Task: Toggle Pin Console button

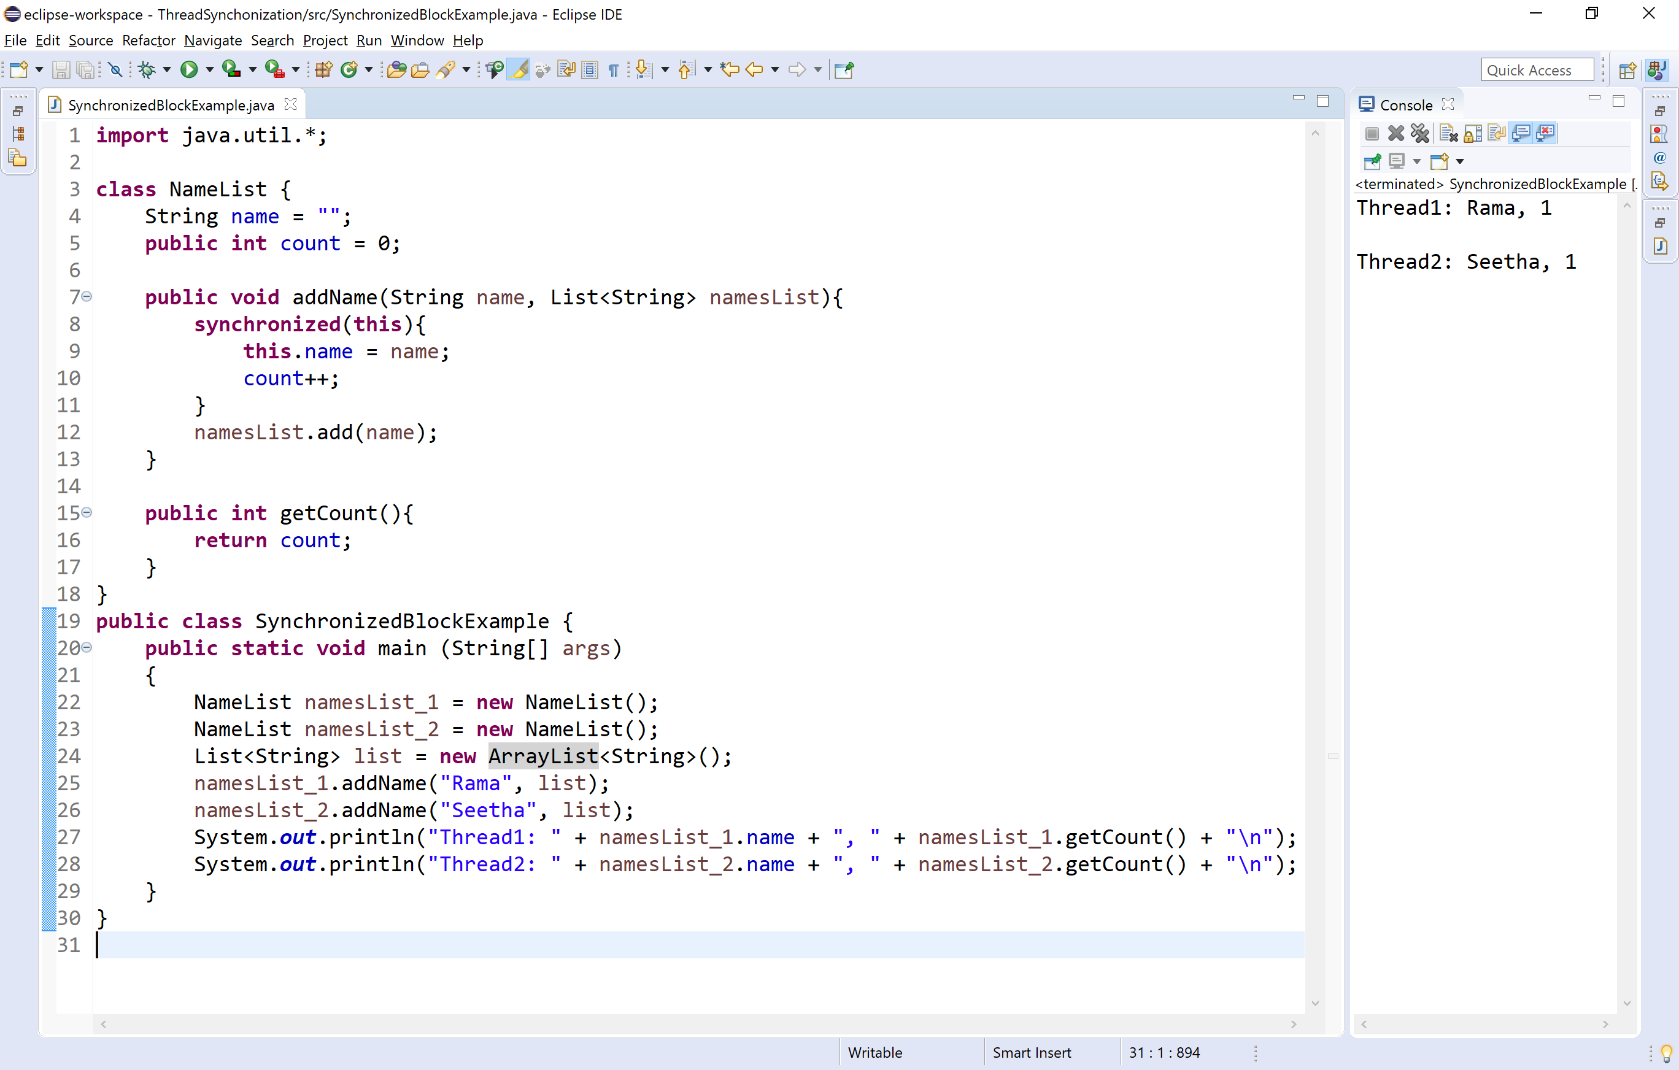Action: (x=1372, y=161)
